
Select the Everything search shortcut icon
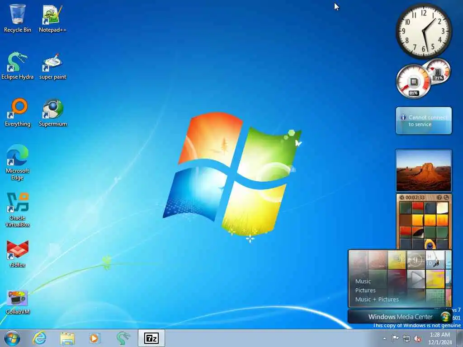pos(18,112)
